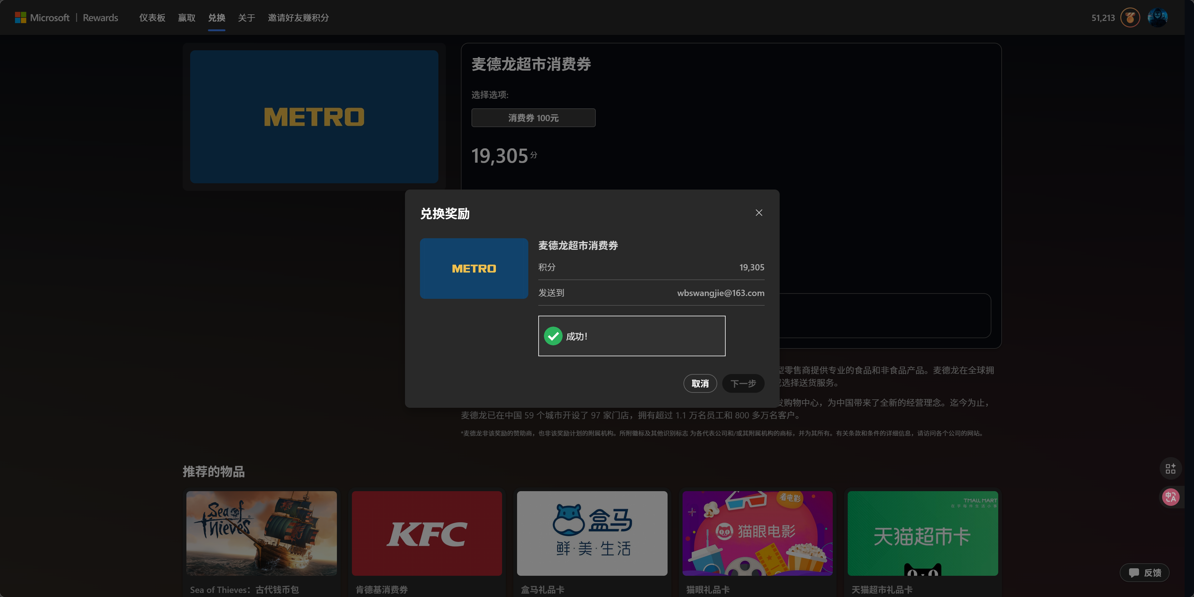Viewport: 1194px width, 597px height.
Task: Open the KFC 肯德基消费券 card
Action: [427, 534]
